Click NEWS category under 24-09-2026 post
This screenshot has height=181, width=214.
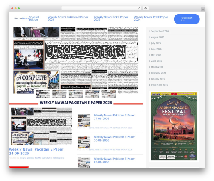[23, 158]
